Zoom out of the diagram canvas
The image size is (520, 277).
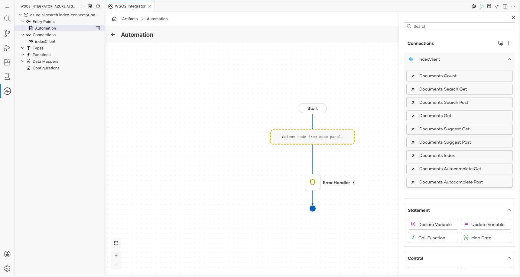(x=116, y=265)
